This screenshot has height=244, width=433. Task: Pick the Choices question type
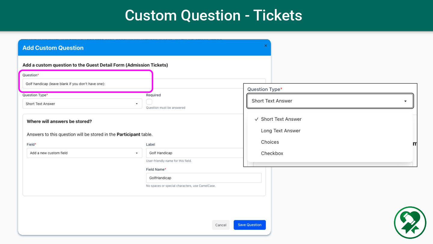[x=270, y=142]
